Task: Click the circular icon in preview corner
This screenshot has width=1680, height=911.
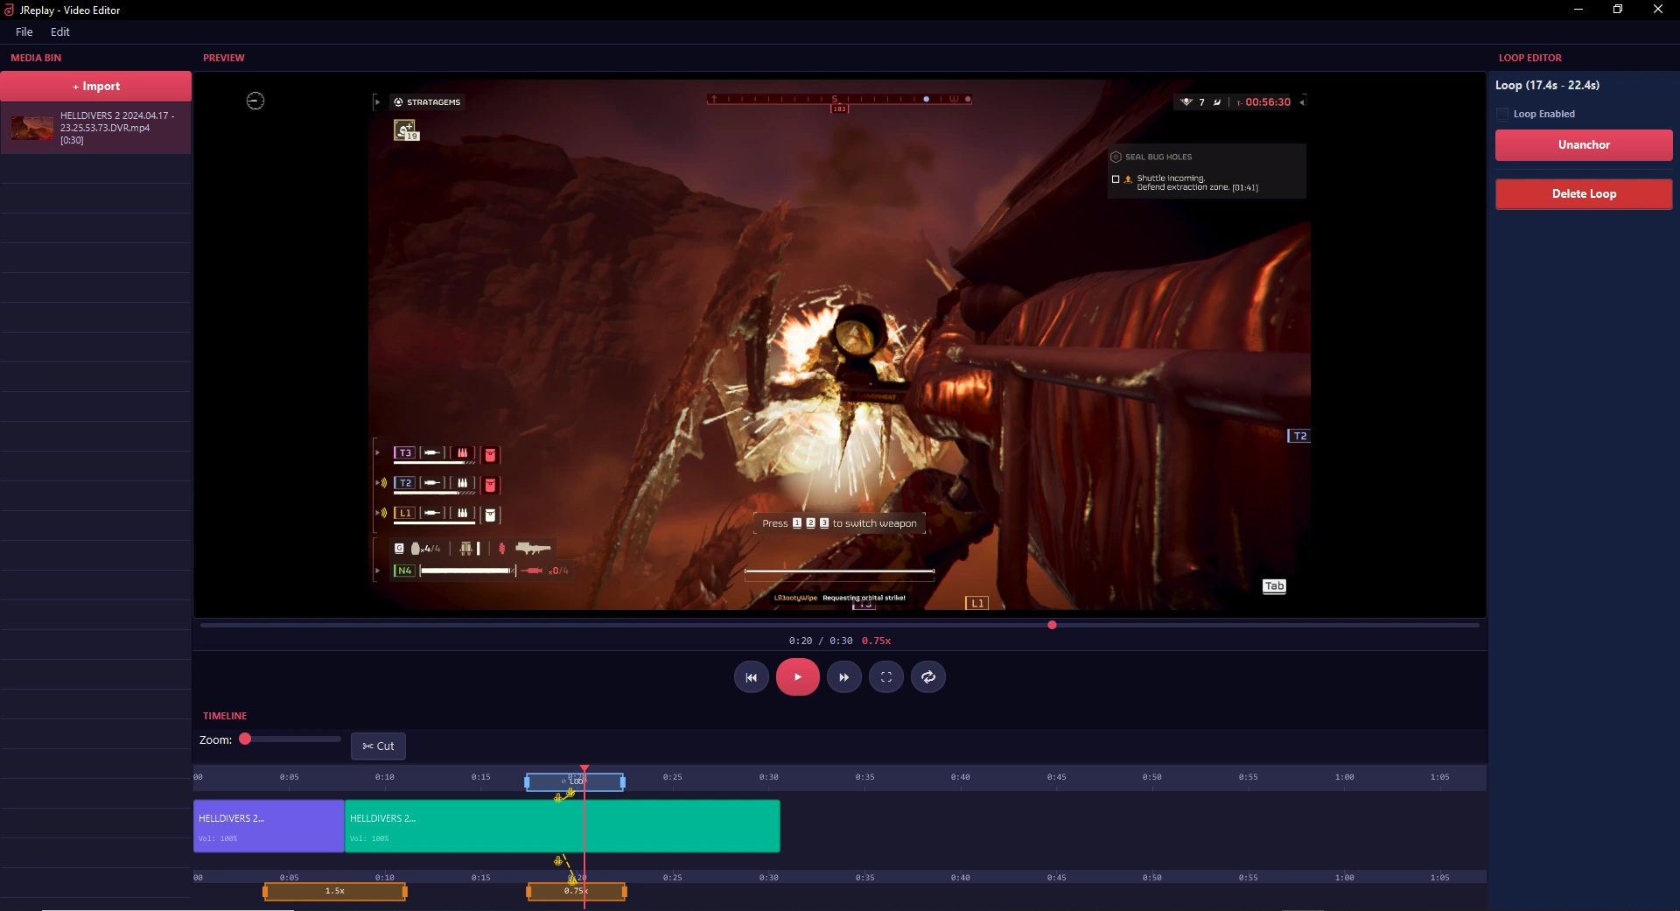Action: [x=255, y=101]
